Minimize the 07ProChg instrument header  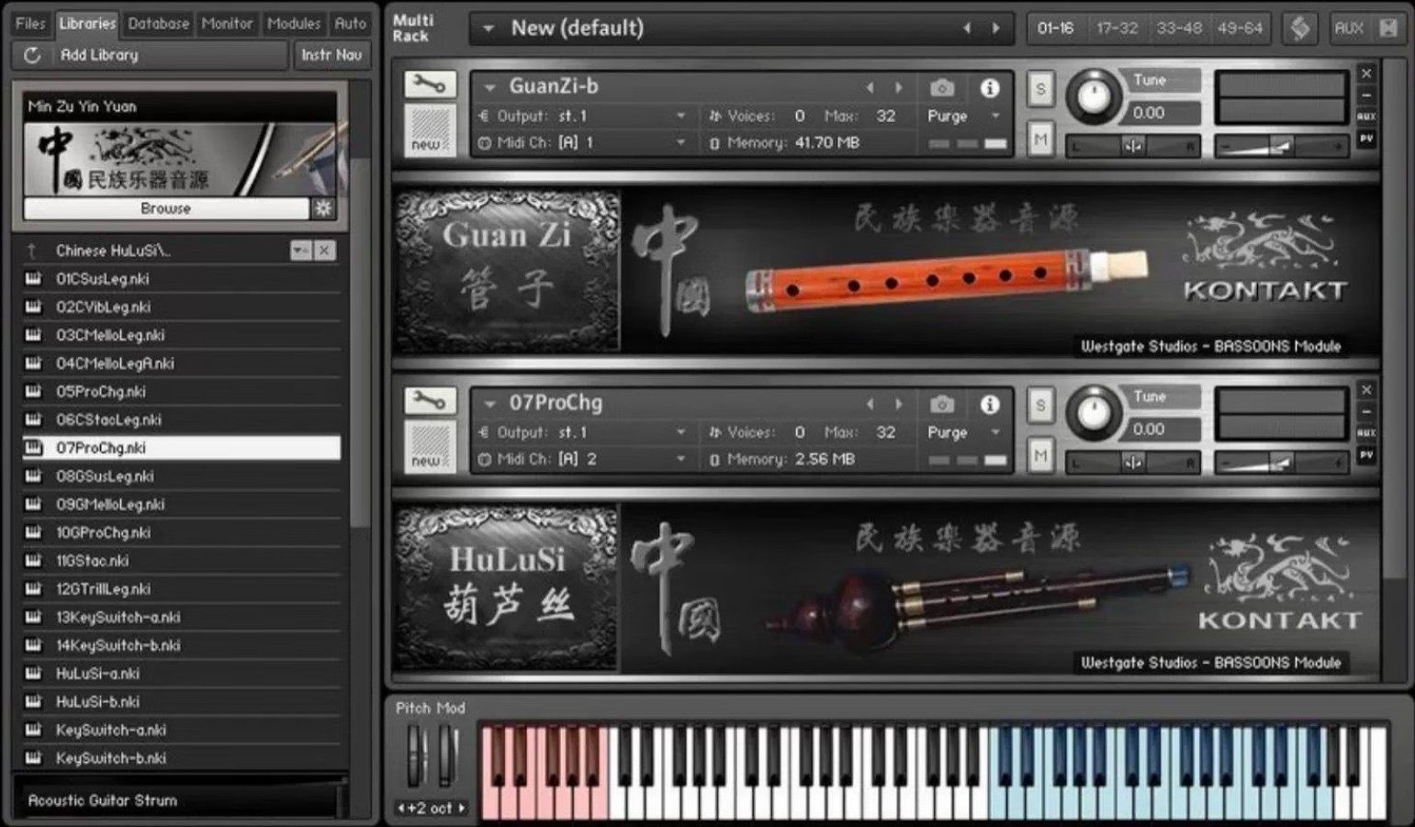point(1366,412)
